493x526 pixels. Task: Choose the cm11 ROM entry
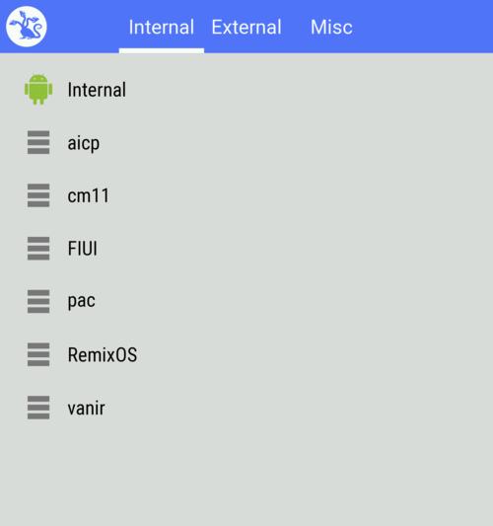(246, 195)
